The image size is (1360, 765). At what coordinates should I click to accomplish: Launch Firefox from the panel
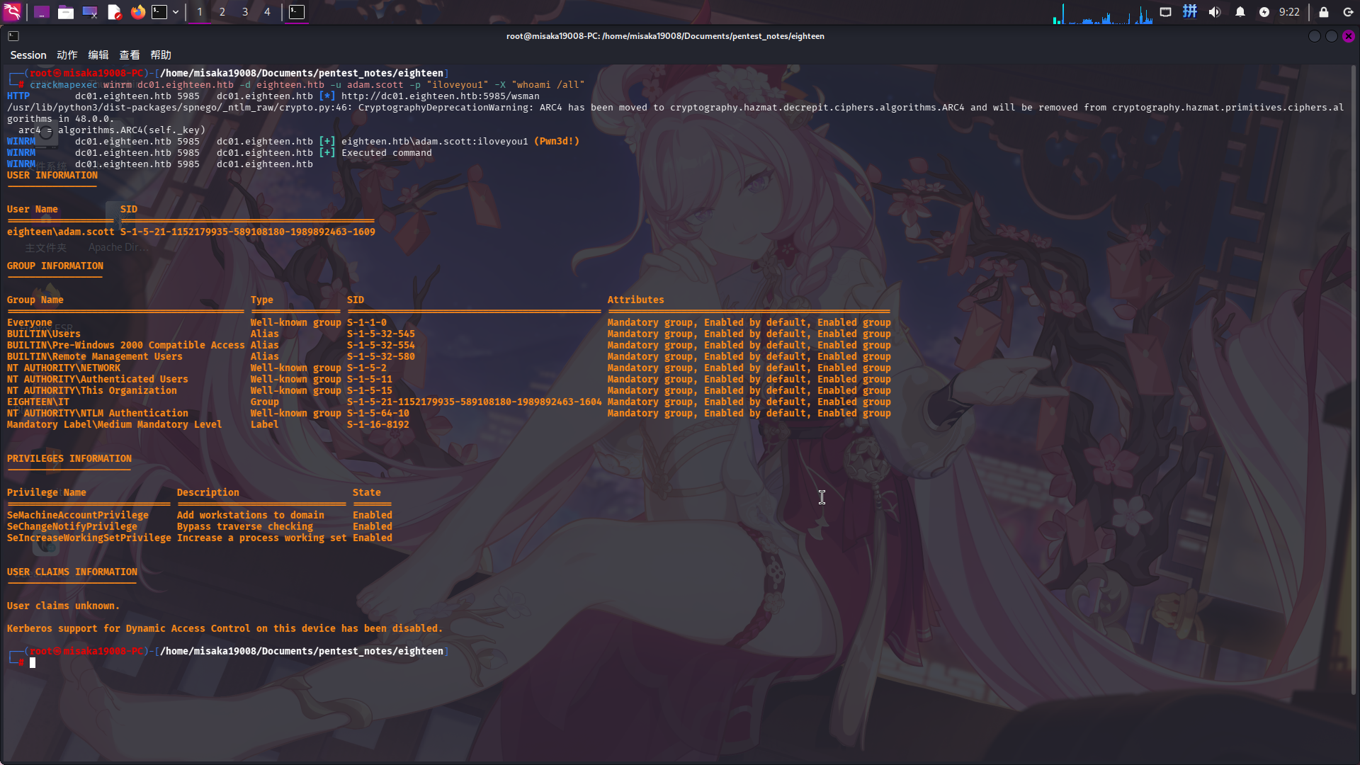[138, 12]
